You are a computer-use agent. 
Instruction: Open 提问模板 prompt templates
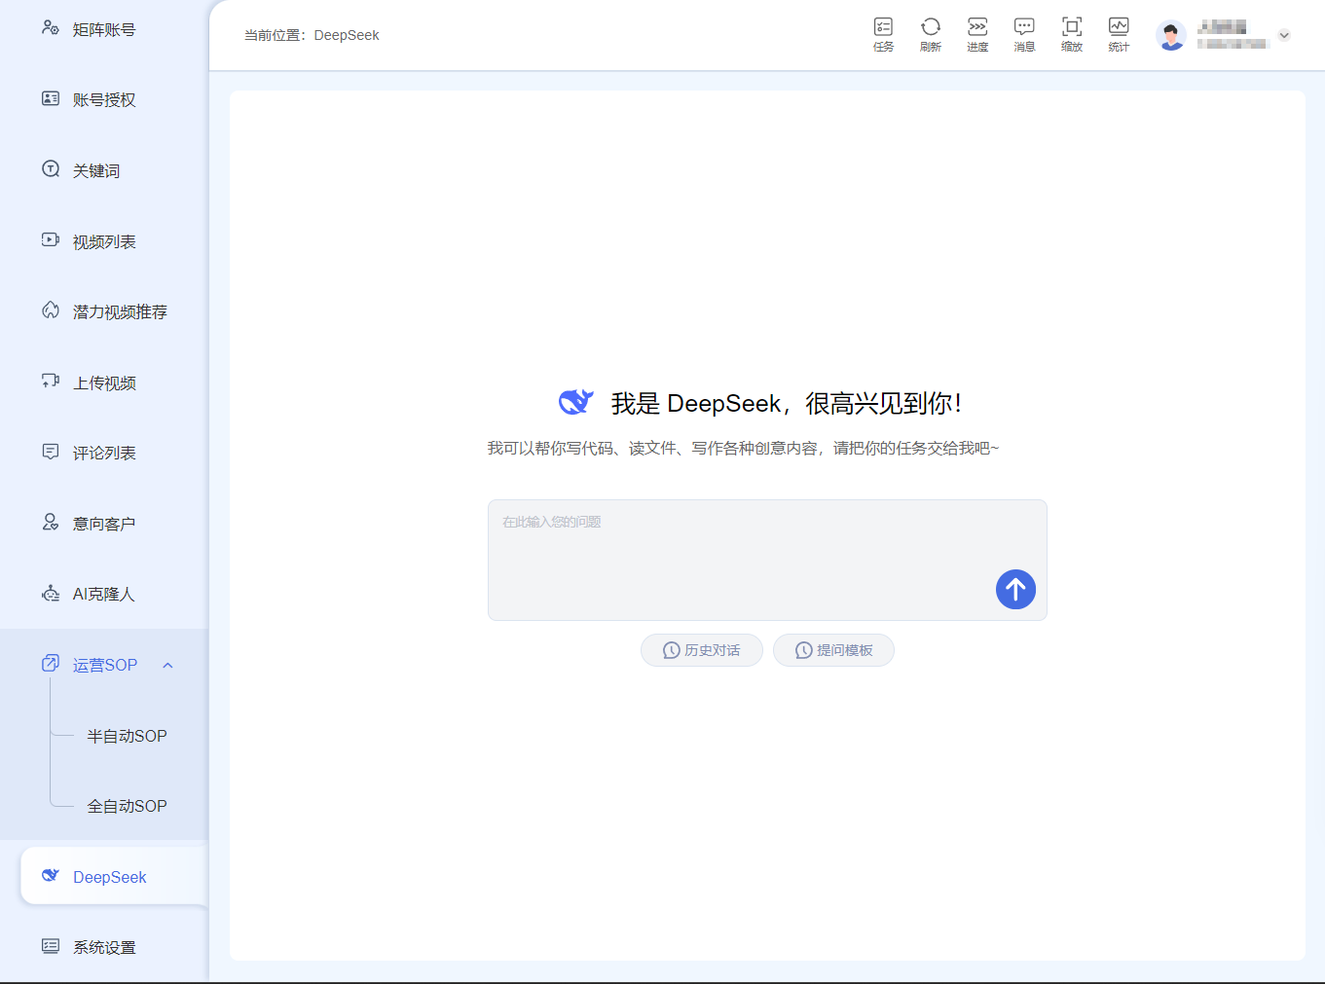[x=833, y=650]
